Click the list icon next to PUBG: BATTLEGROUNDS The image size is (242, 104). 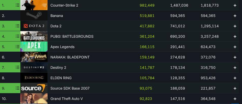17,36
